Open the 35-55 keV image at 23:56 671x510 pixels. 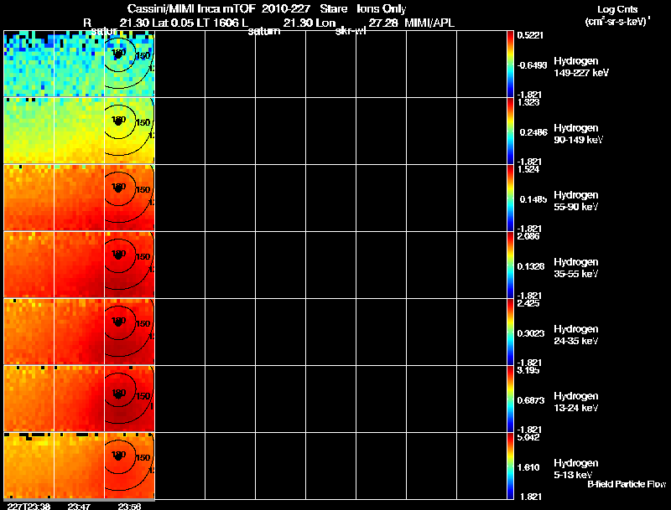click(130, 265)
